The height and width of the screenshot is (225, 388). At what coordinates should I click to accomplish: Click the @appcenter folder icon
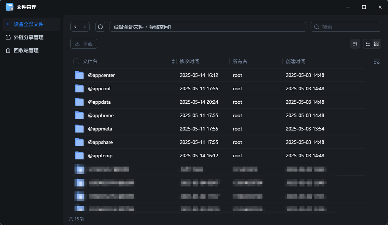(x=80, y=75)
